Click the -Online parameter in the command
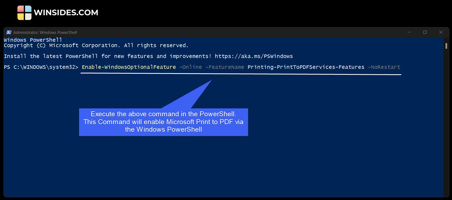This screenshot has height=200, width=452. 191,67
